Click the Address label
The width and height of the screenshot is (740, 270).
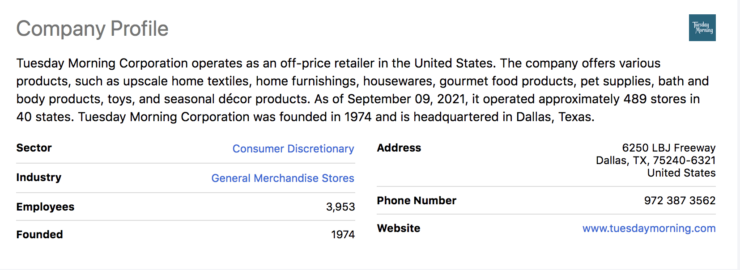[399, 148]
